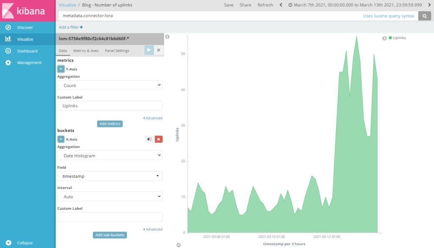This screenshot has width=434, height=248.
Task: Discard changes with the X button
Action: point(159,50)
